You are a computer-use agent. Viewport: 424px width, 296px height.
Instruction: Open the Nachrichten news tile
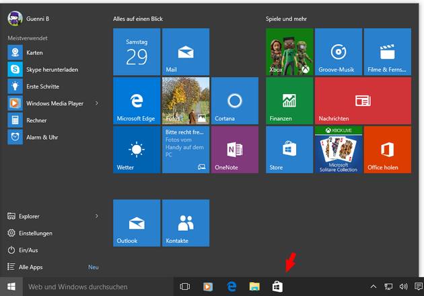coord(363,101)
